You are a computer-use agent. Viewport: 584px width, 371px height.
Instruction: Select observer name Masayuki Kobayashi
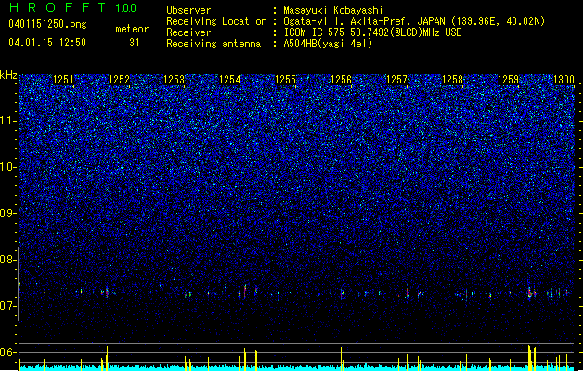point(333,10)
